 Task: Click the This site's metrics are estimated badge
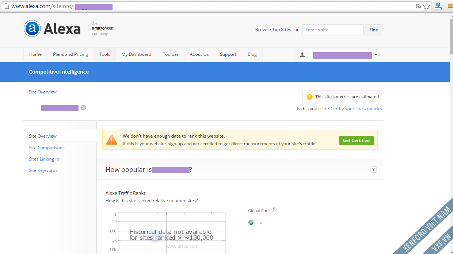tap(343, 97)
